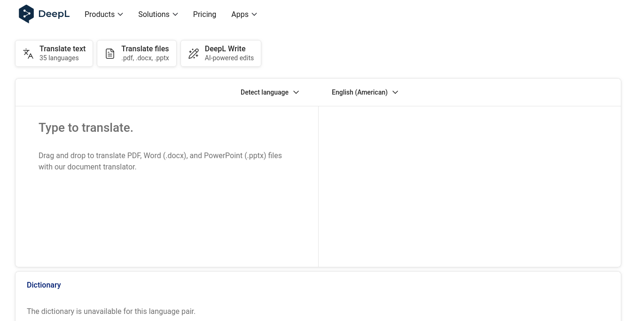Click the 'Type to translate' input area

[167, 141]
